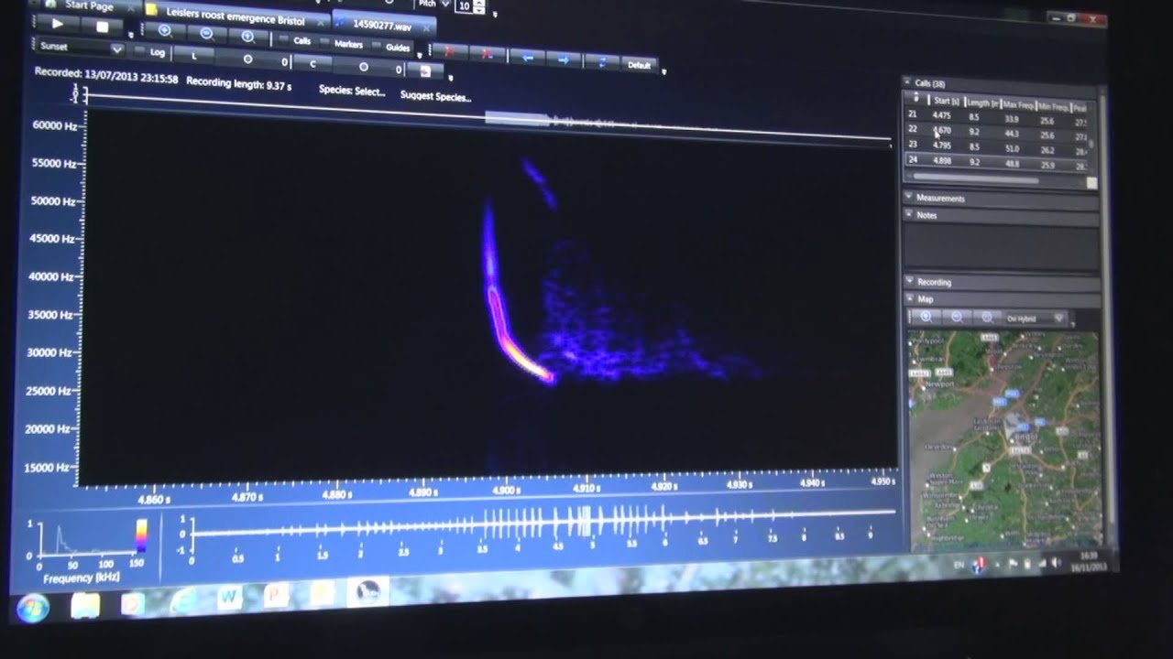Image resolution: width=1173 pixels, height=659 pixels.
Task: Increase the pitch value stepper
Action: [479, 4]
